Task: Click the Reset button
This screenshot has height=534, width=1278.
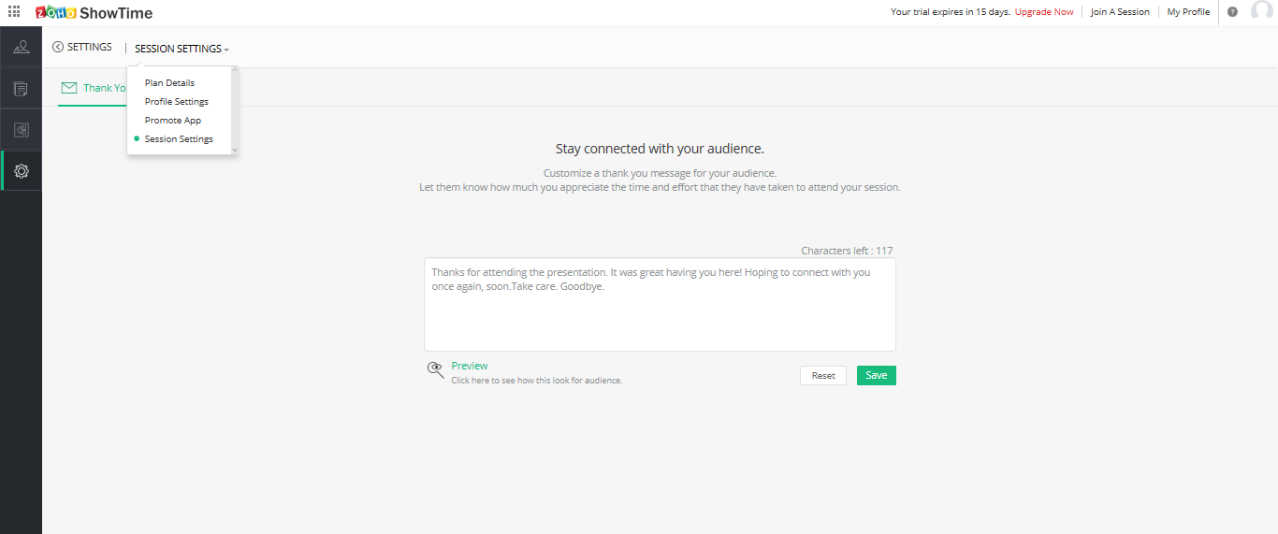Action: coord(823,375)
